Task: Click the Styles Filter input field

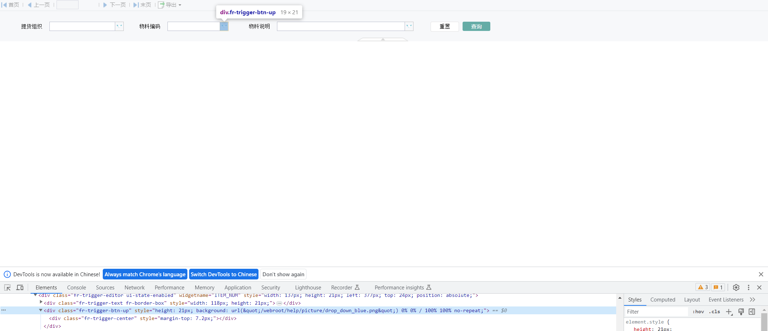Action: (x=656, y=312)
